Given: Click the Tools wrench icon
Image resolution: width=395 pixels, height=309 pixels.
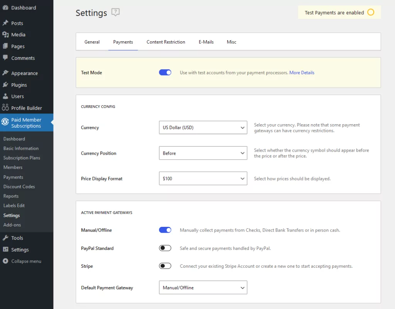Looking at the screenshot, I should (x=5, y=238).
